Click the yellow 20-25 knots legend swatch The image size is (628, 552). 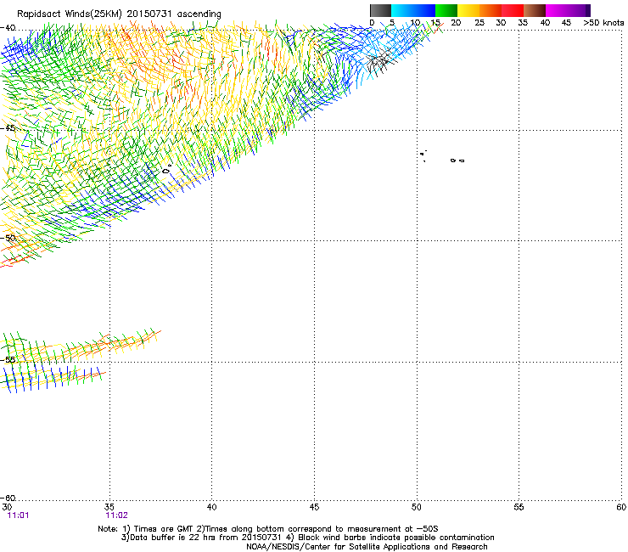(x=468, y=10)
